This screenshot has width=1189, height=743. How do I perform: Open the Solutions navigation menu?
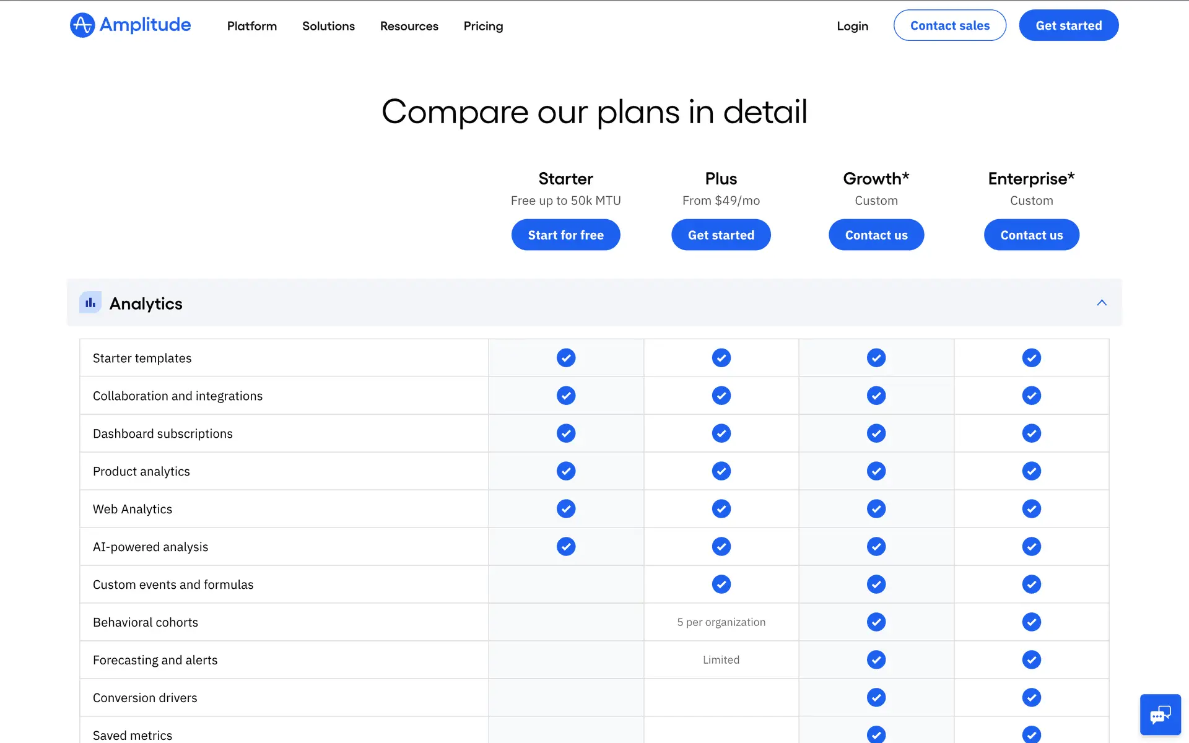[x=328, y=26]
